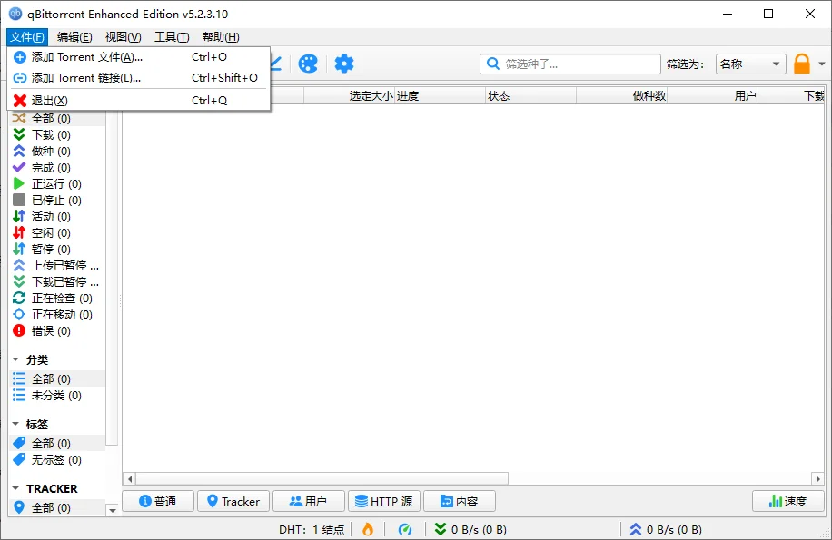Viewport: 832px width, 540px height.
Task: Open the 编辑(E) menu
Action: click(x=74, y=37)
